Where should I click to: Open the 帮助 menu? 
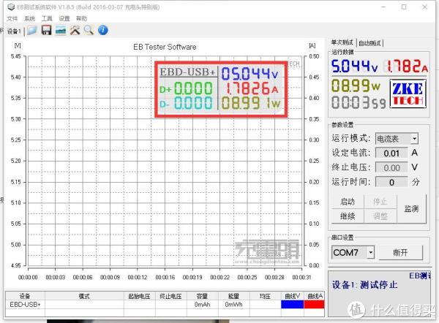click(81, 19)
